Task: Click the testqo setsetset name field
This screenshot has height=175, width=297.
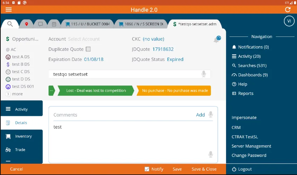Action: point(130,74)
